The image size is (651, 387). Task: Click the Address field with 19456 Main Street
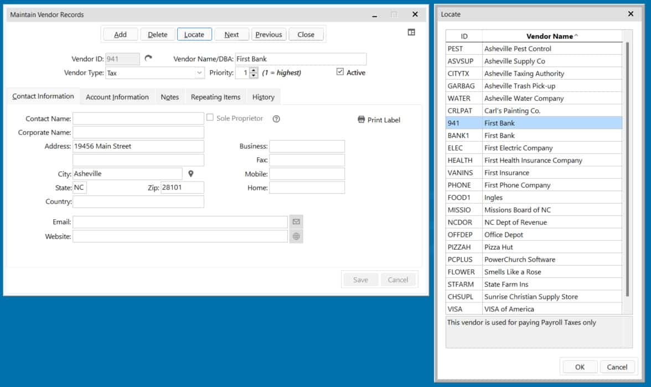(138, 146)
